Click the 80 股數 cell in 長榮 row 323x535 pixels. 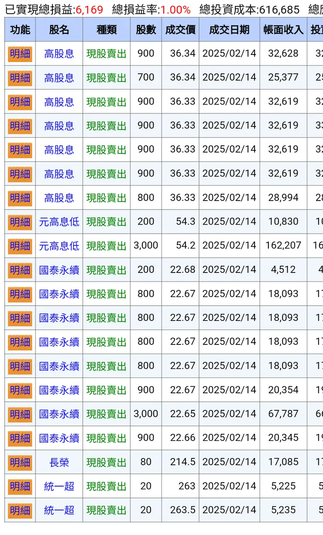click(146, 462)
